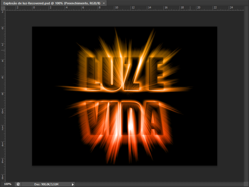Click the ruler origin corner box
Viewport: 249px width, 187px height.
[3, 8]
